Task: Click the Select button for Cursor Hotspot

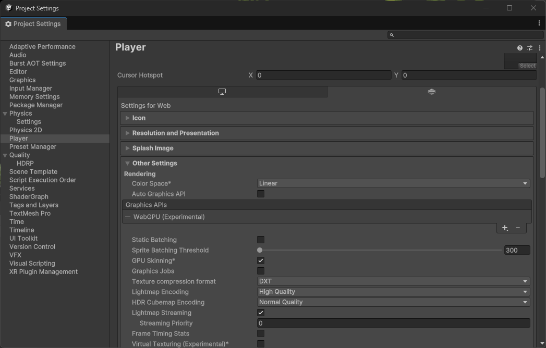Action: tap(527, 66)
